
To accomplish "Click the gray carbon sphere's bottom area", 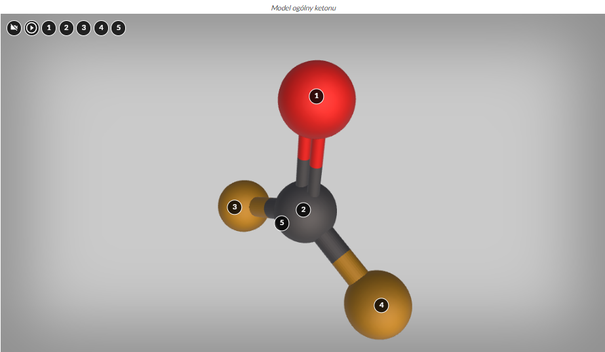I will pos(305,234).
